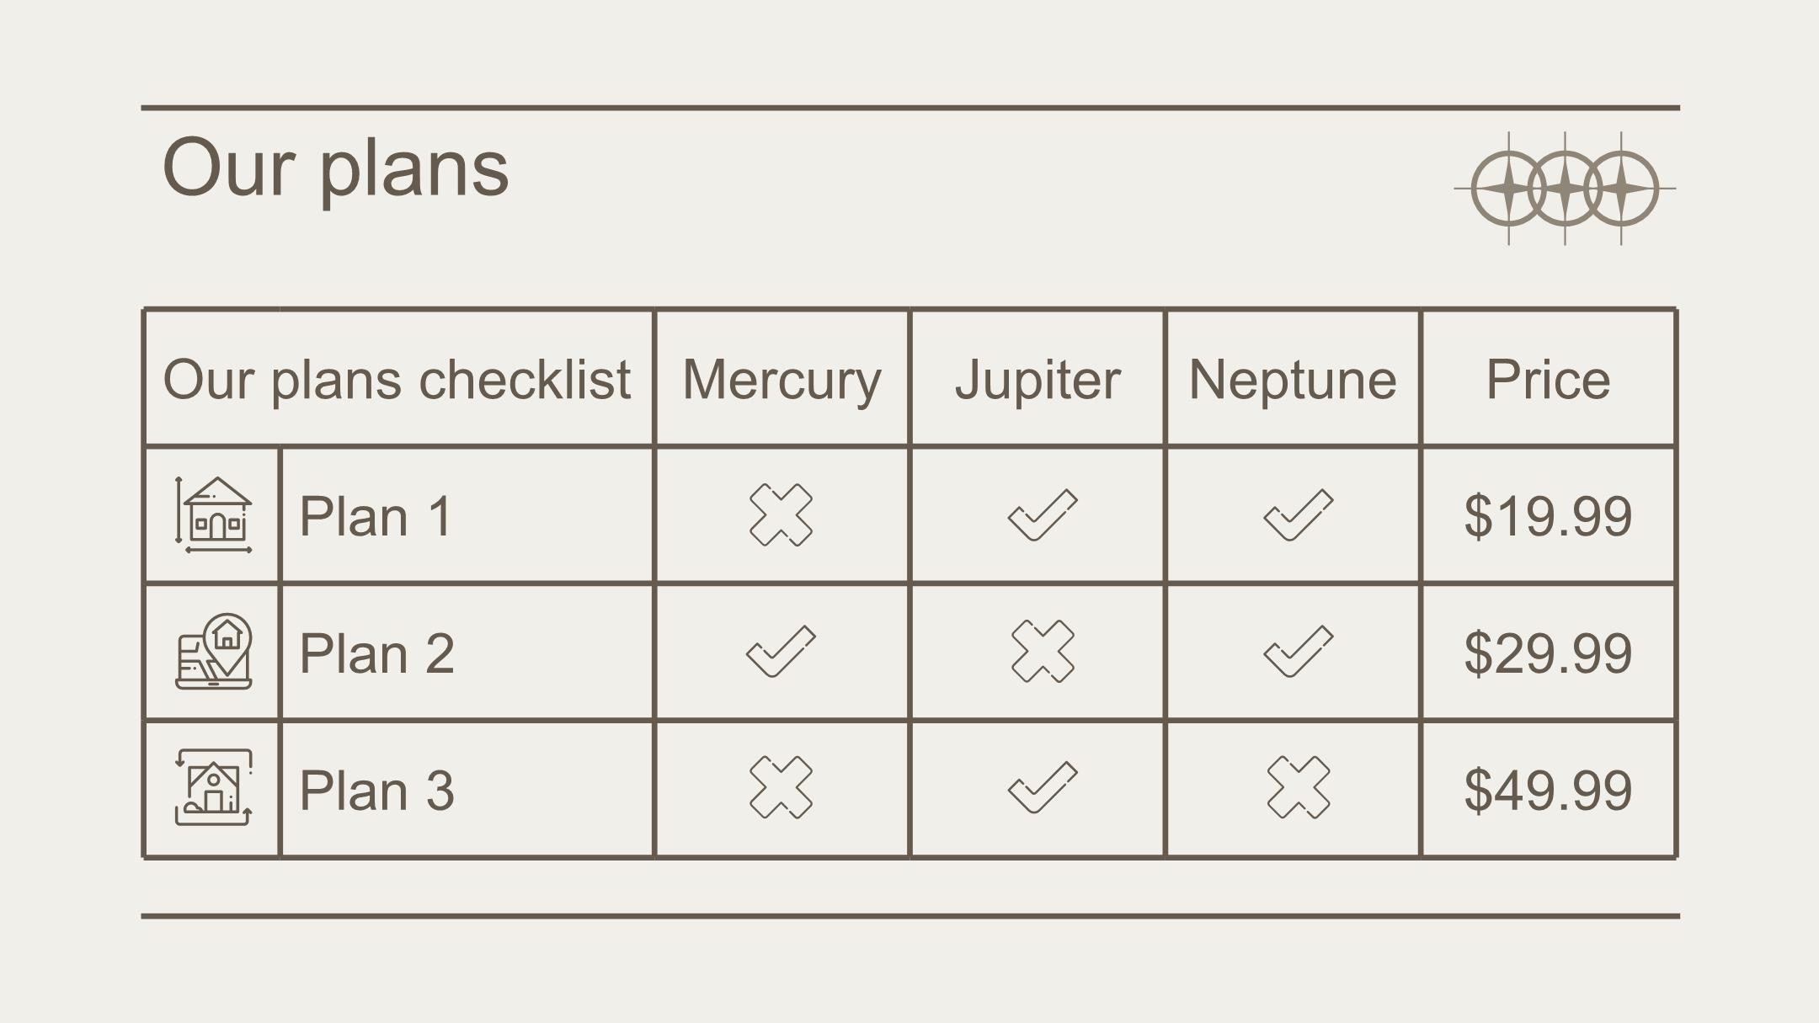Image resolution: width=1819 pixels, height=1023 pixels.
Task: Select the Our plans title text
Action: 335,168
